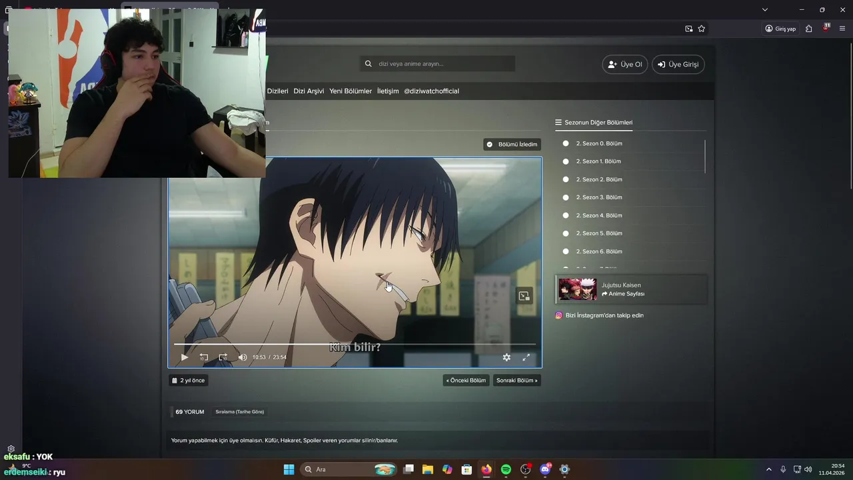Click the episode list scrollbar

[704, 155]
